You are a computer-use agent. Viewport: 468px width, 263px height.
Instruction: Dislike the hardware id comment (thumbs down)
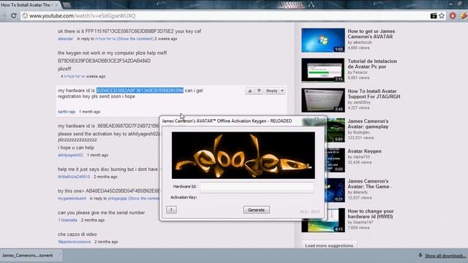coord(259,91)
